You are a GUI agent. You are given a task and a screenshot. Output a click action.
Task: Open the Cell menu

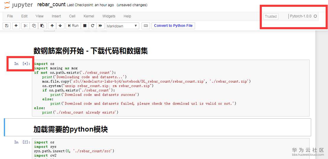tap(72, 16)
